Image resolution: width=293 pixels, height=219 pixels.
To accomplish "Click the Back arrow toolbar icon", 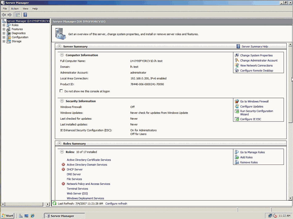I will [x=4, y=15].
